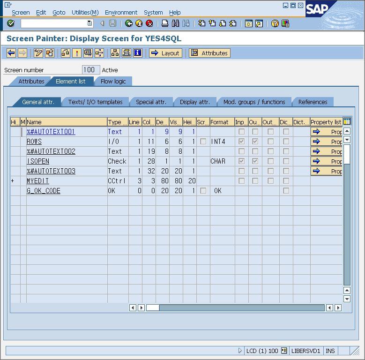The image size is (365, 360).
Task: Click the disabled Save diskette icon
Action: [x=112, y=23]
